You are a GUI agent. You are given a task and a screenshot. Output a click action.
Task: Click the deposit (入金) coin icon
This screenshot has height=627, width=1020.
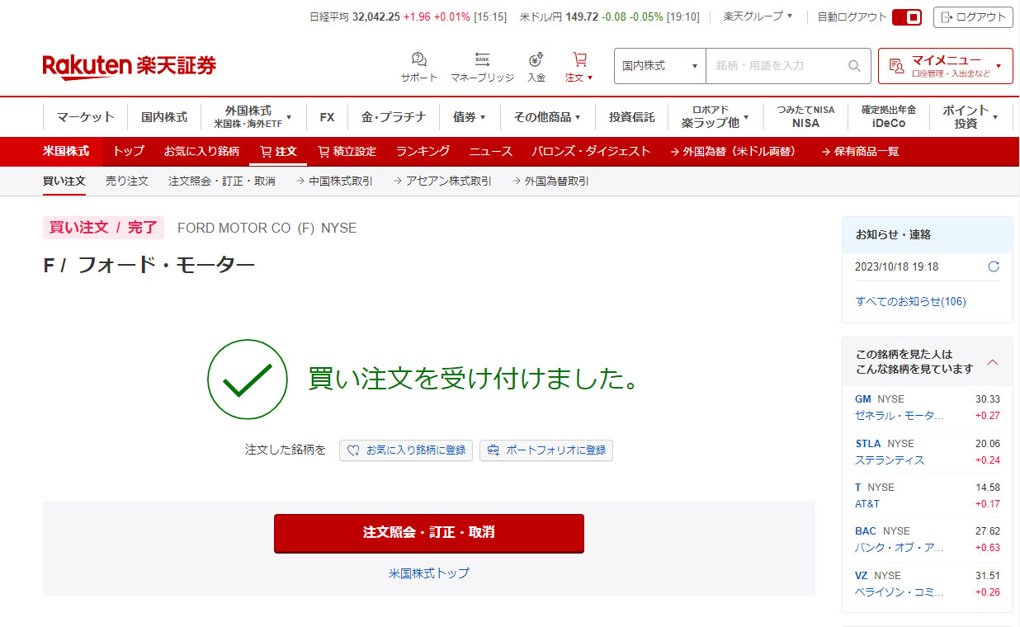point(536,60)
